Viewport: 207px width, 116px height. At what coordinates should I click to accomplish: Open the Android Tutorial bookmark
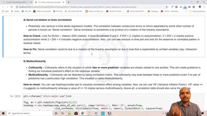point(115,11)
